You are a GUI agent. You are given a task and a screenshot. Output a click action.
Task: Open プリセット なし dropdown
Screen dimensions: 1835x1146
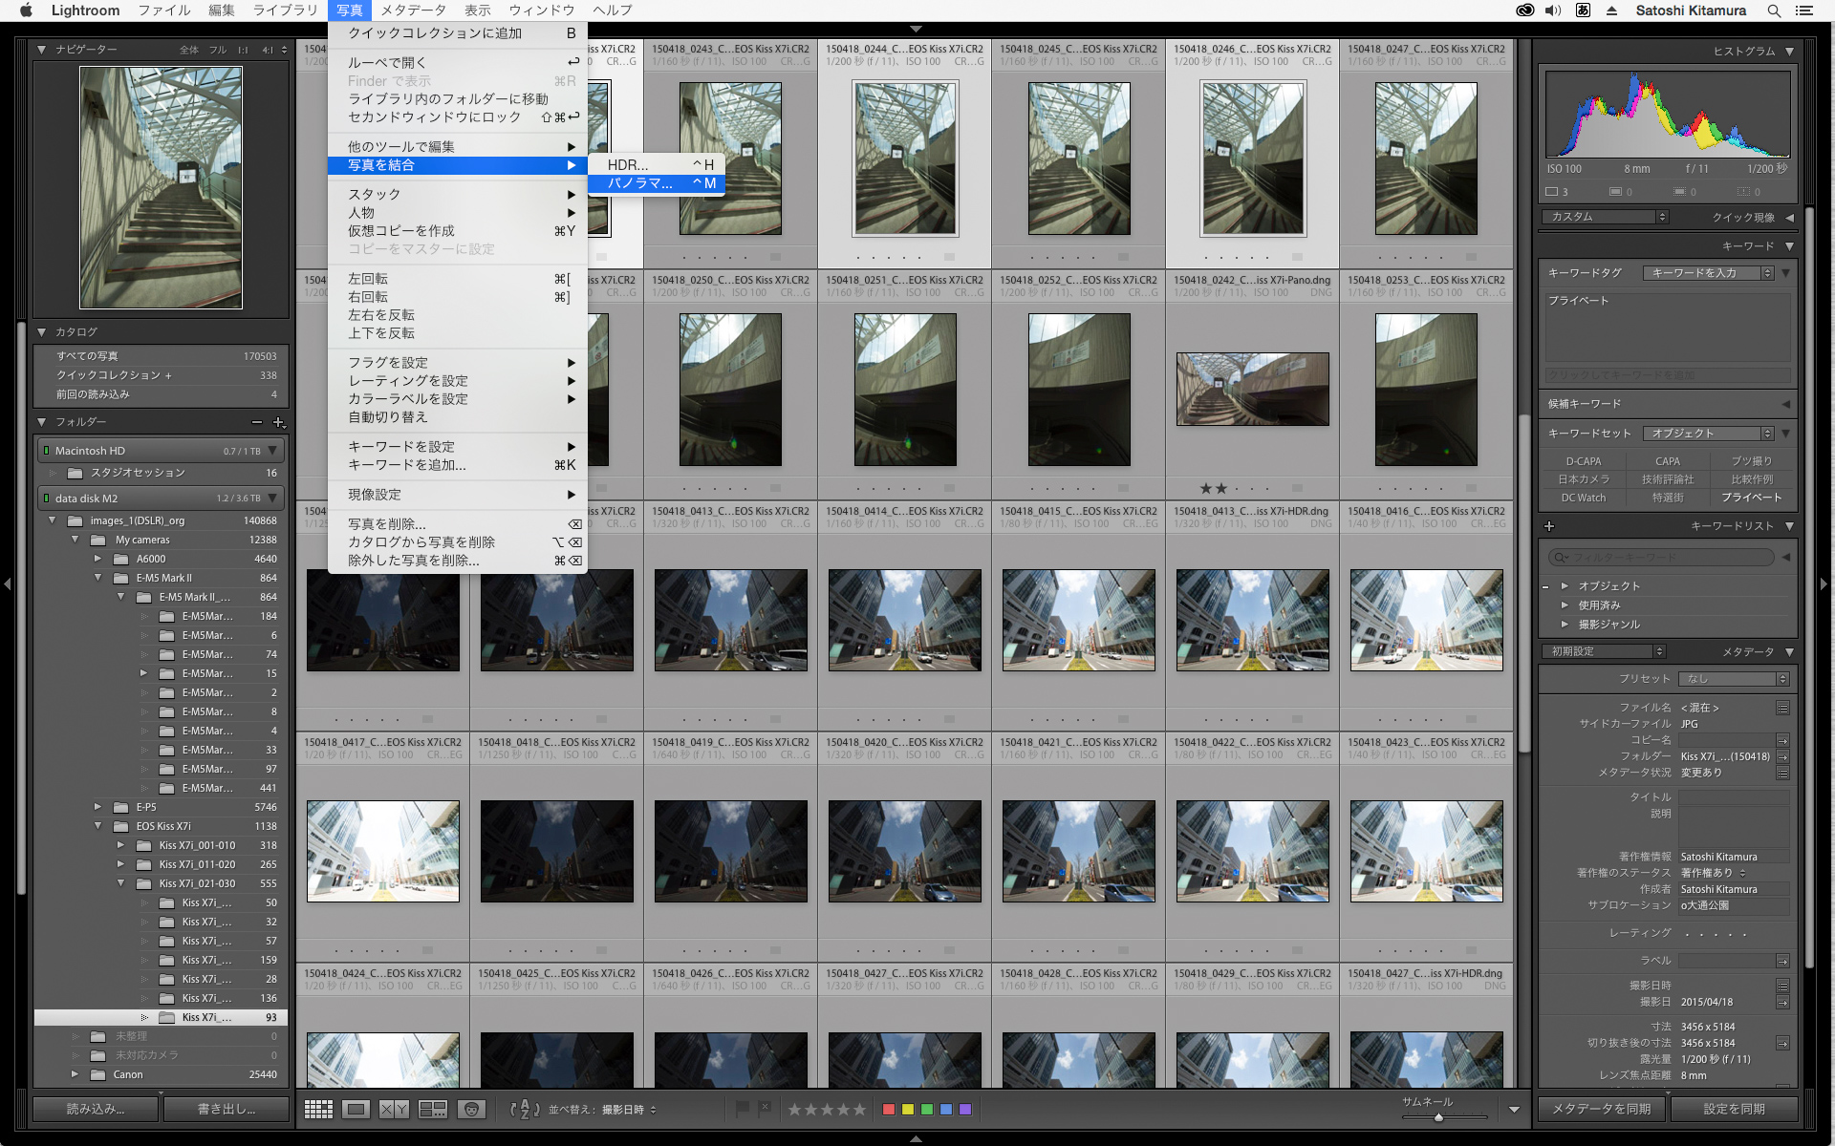[x=1734, y=679]
